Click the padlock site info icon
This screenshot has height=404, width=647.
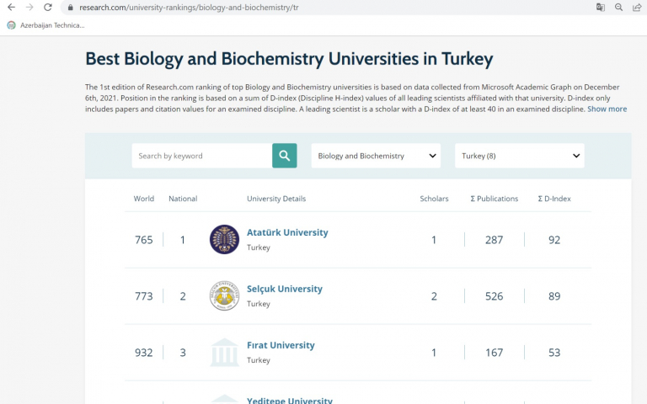tap(70, 8)
